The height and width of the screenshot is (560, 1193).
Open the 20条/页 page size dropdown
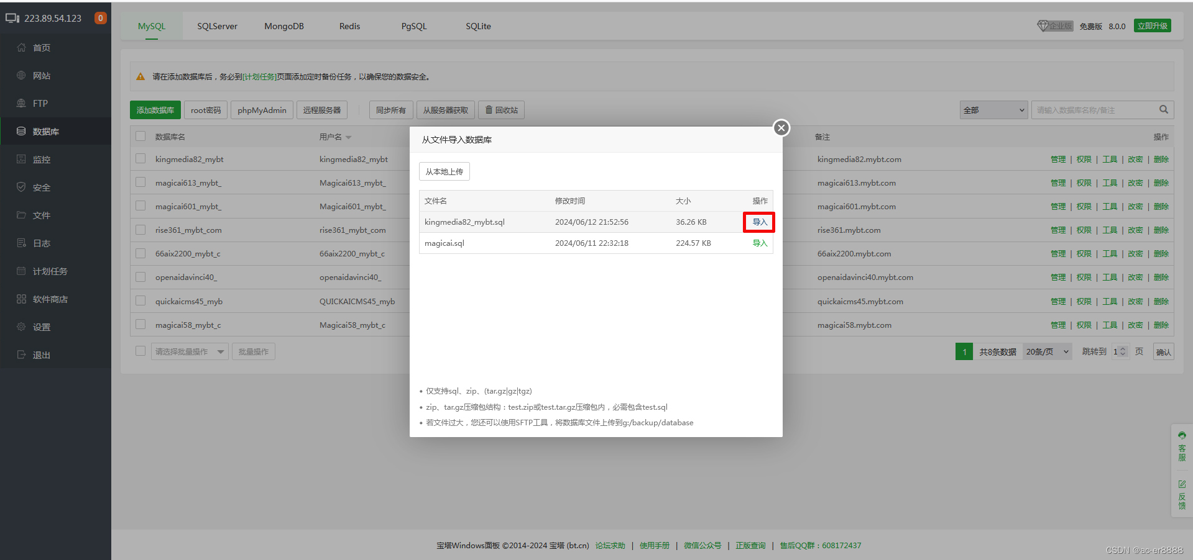(x=1048, y=351)
